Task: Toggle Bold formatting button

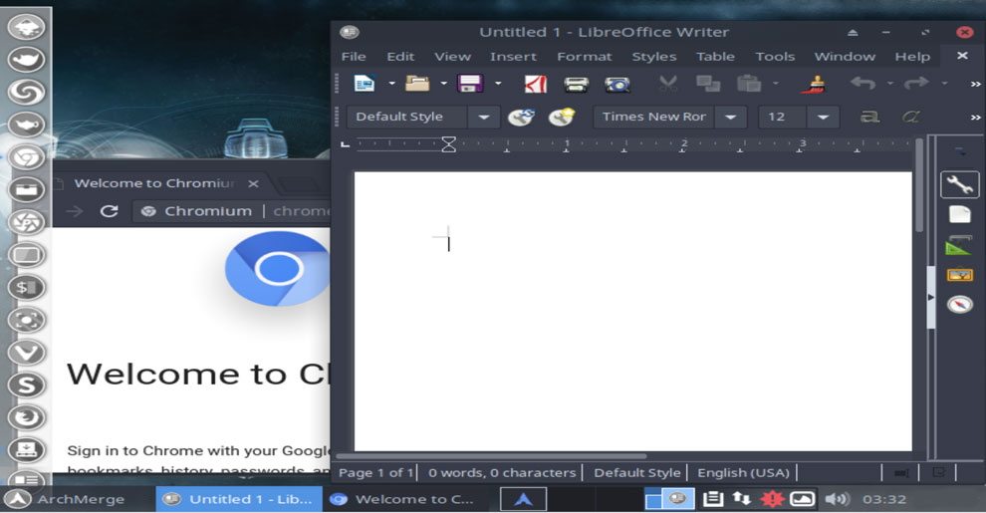Action: pyautogui.click(x=869, y=117)
